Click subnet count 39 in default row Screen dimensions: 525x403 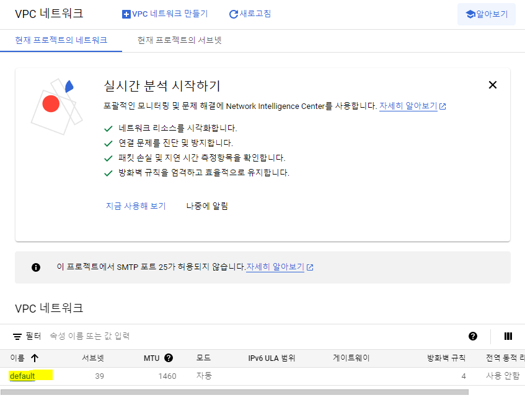tap(99, 376)
